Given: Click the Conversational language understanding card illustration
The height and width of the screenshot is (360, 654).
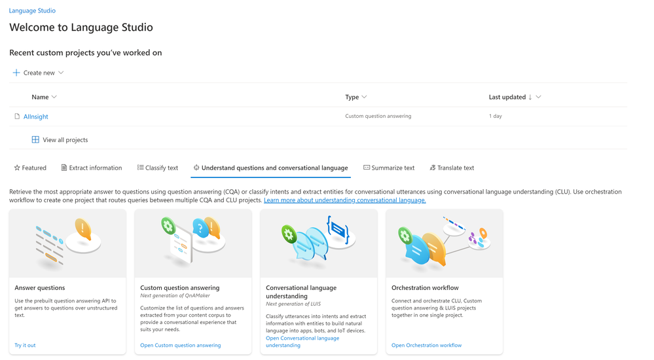Looking at the screenshot, I should click(319, 243).
